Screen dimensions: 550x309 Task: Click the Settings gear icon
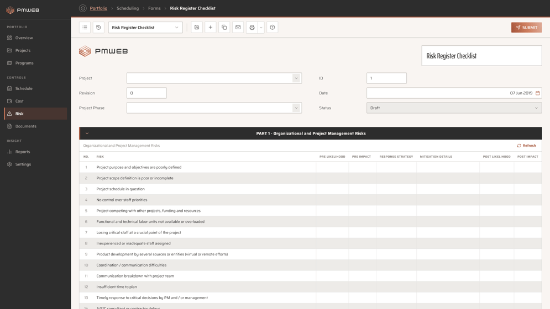[9, 164]
